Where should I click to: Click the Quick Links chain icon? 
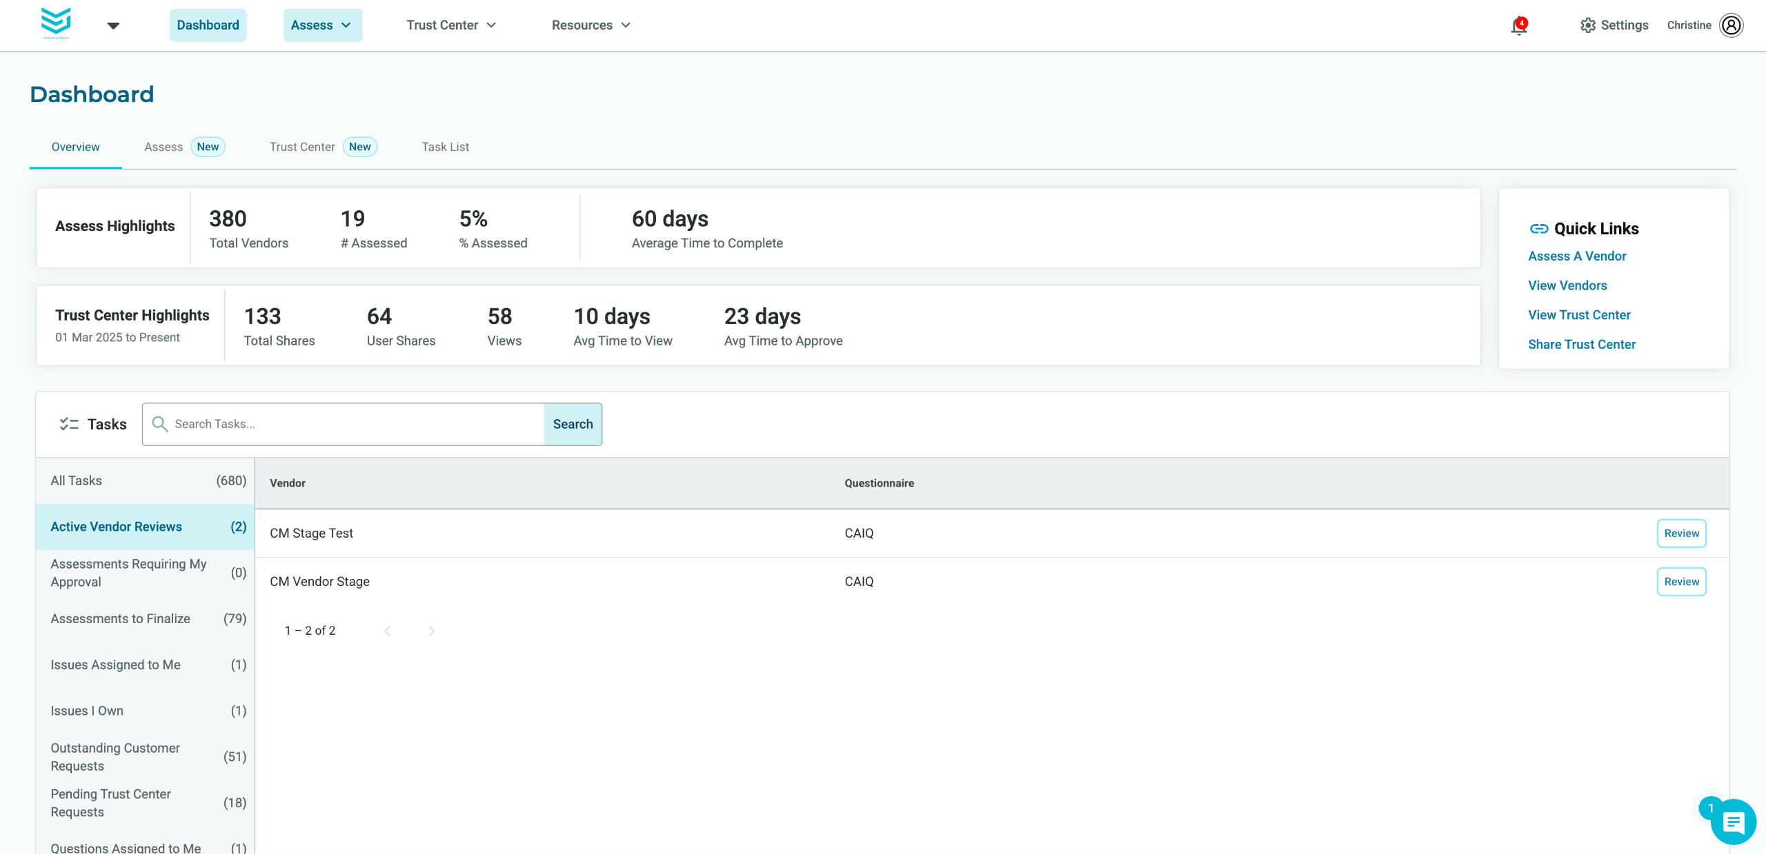point(1538,229)
